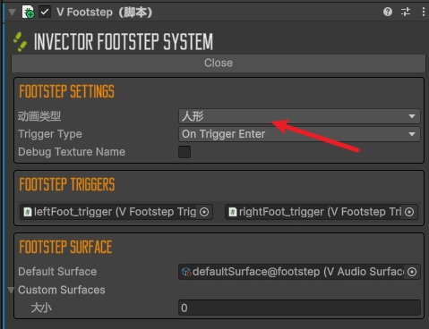Click the Invector footprint logo icon
Image resolution: width=429 pixels, height=329 pixels.
[20, 42]
